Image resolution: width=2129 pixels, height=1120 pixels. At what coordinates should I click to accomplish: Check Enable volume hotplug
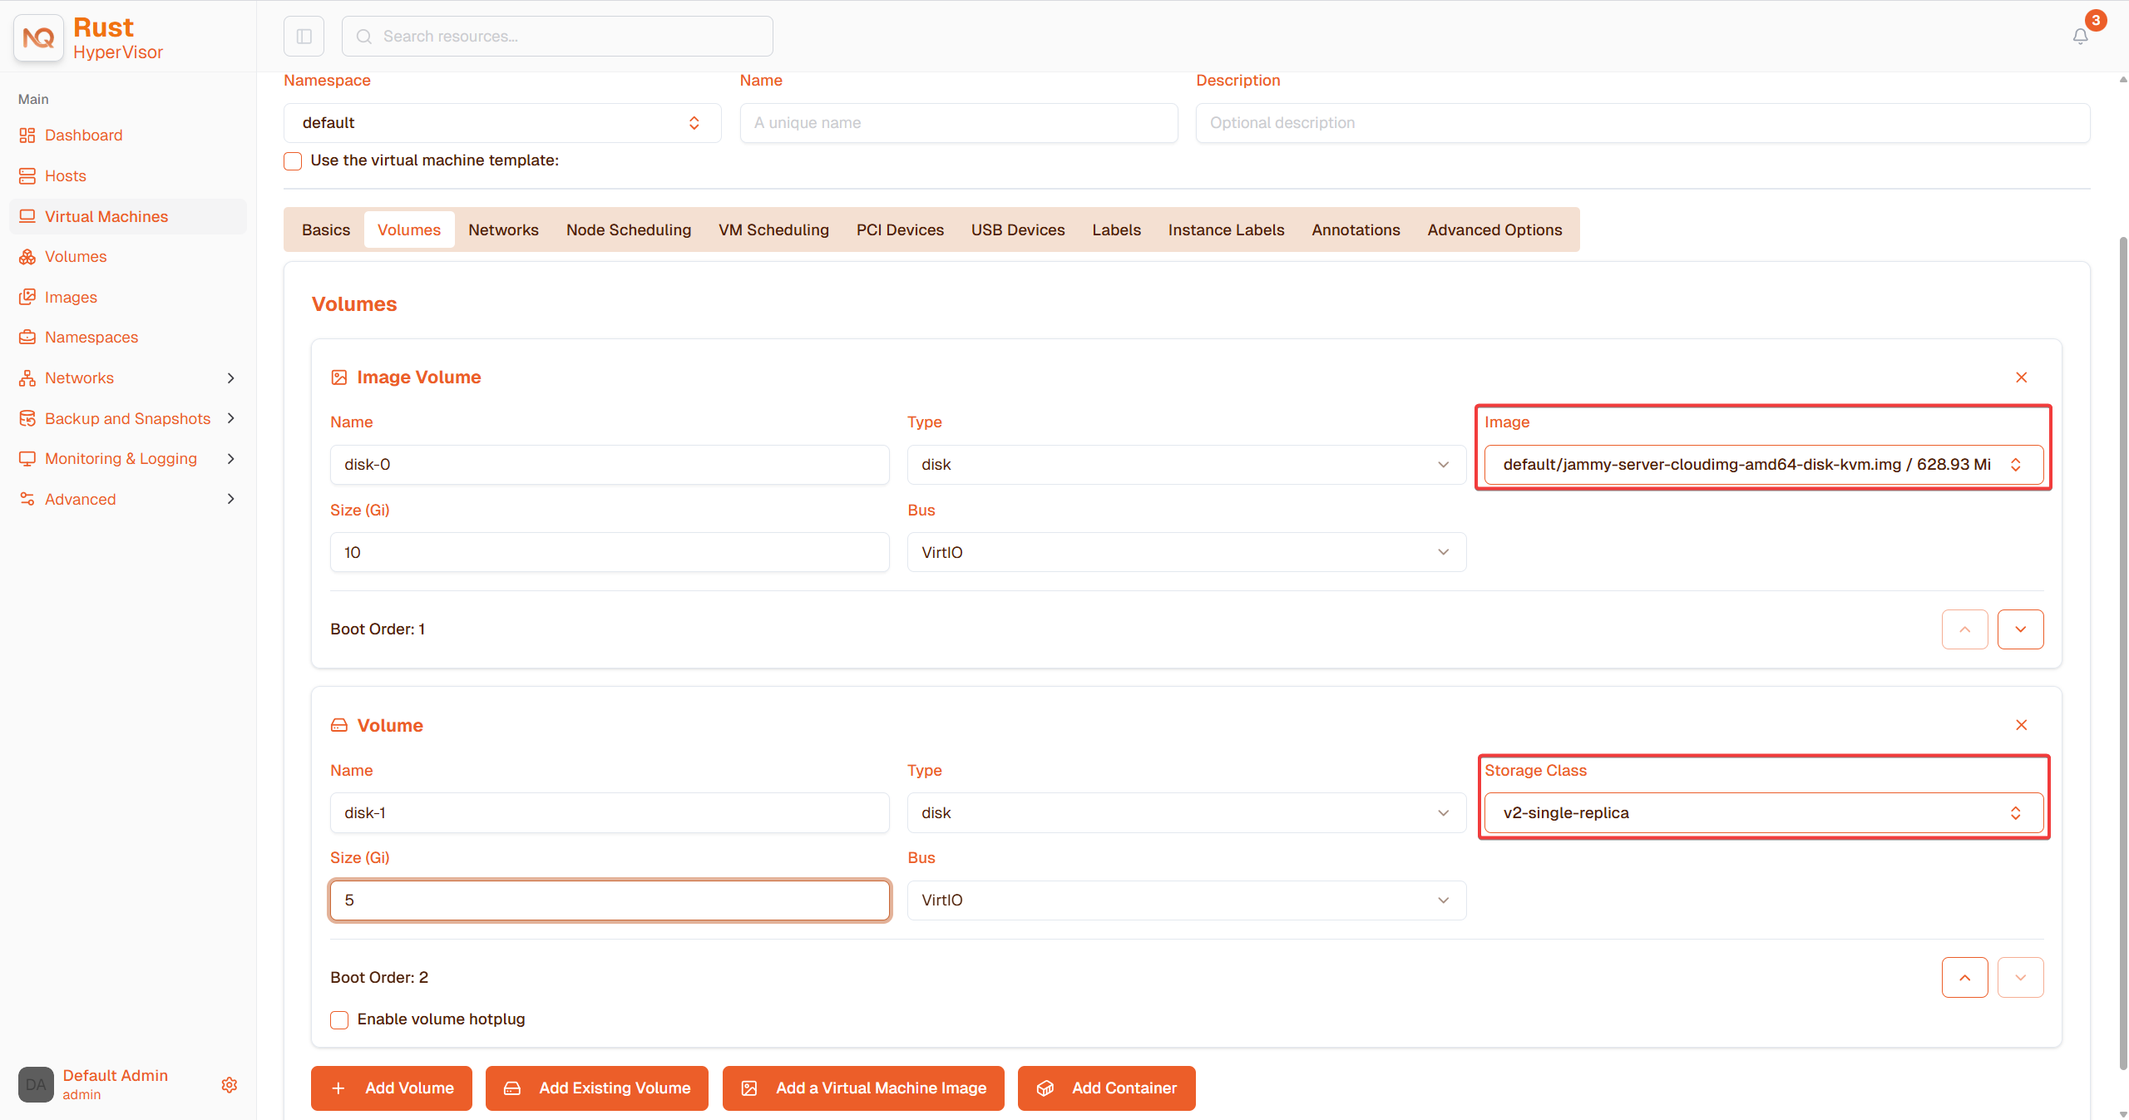click(x=339, y=1020)
